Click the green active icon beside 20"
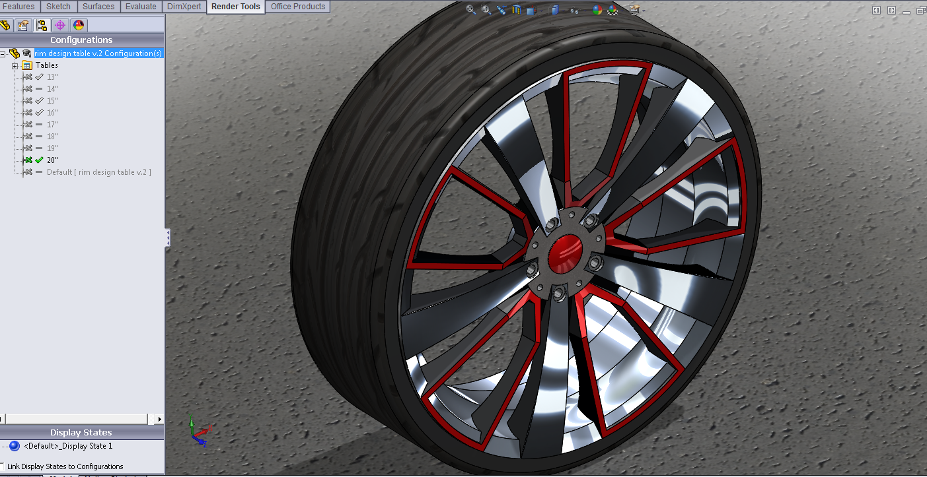The height and width of the screenshot is (477, 927). (x=28, y=160)
